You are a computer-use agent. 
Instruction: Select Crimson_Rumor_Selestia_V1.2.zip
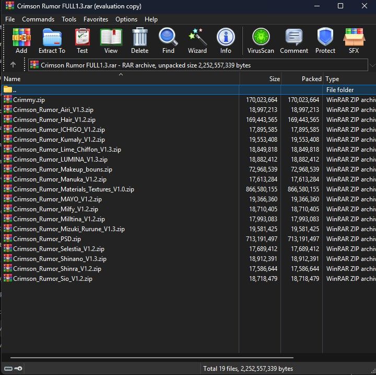coord(58,248)
